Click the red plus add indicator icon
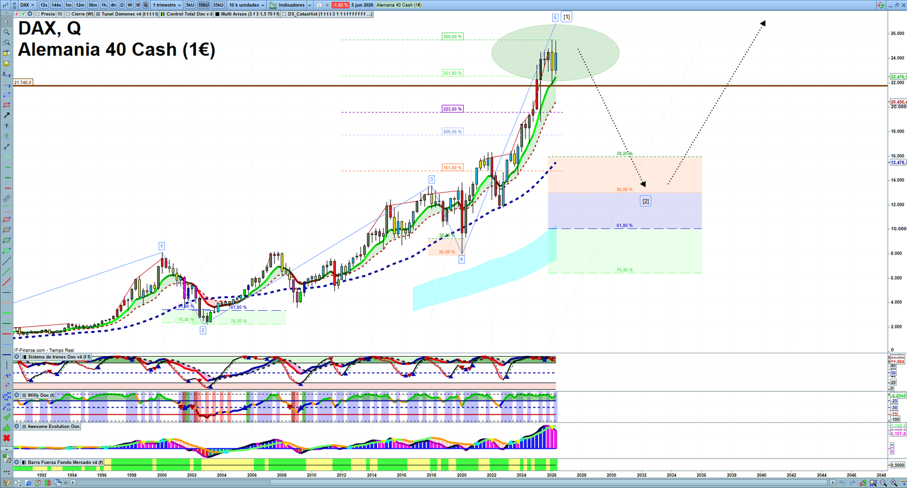Viewport: 907px width, 488px height. click(16, 14)
